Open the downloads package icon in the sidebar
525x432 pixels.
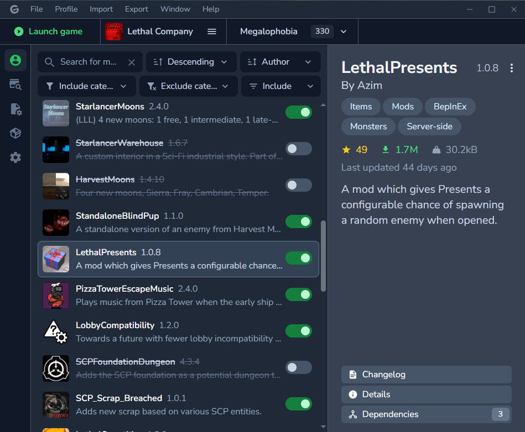click(x=15, y=133)
